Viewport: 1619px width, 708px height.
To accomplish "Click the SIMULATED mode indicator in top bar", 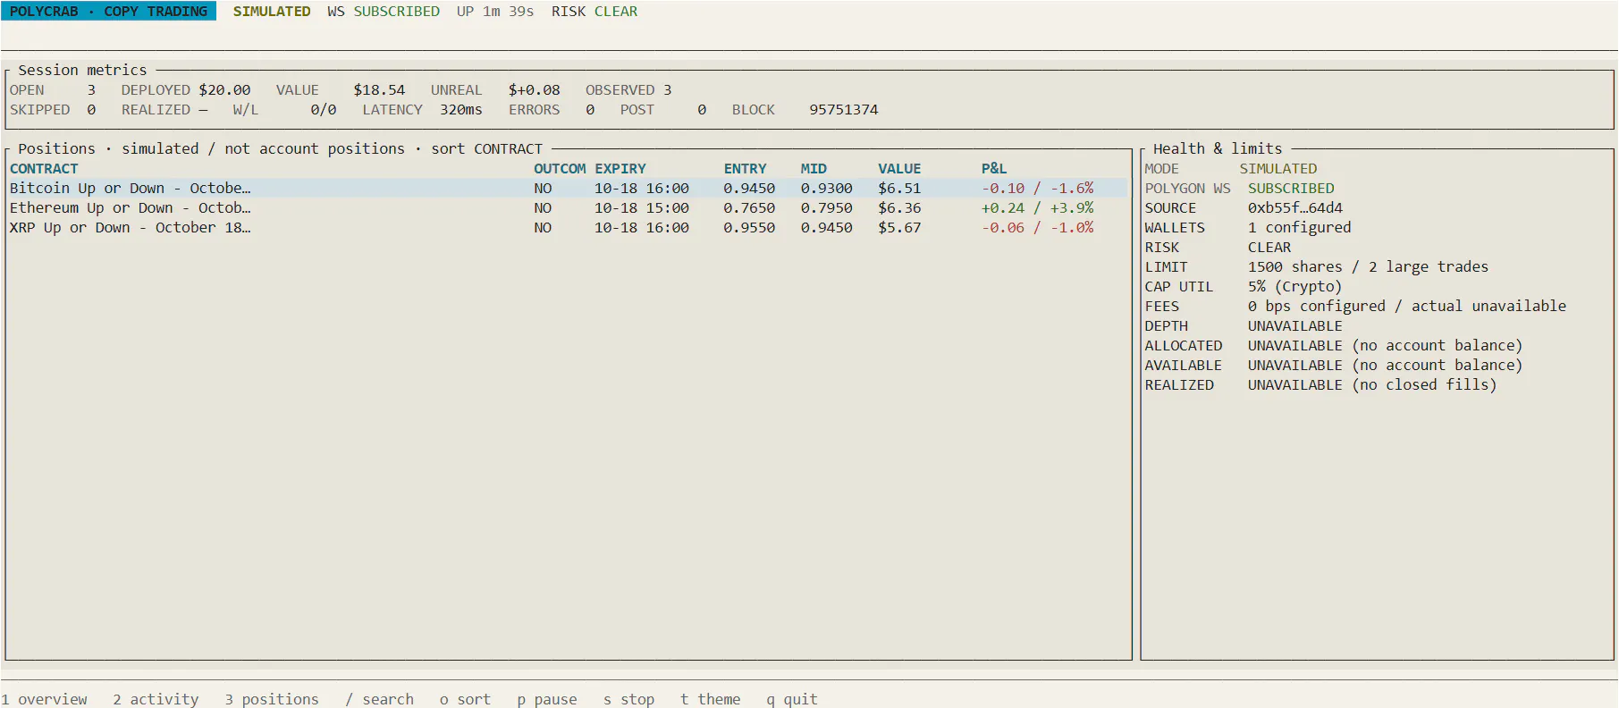I will 272,12.
